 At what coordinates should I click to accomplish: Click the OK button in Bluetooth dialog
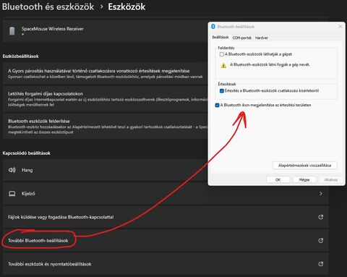click(x=278, y=179)
